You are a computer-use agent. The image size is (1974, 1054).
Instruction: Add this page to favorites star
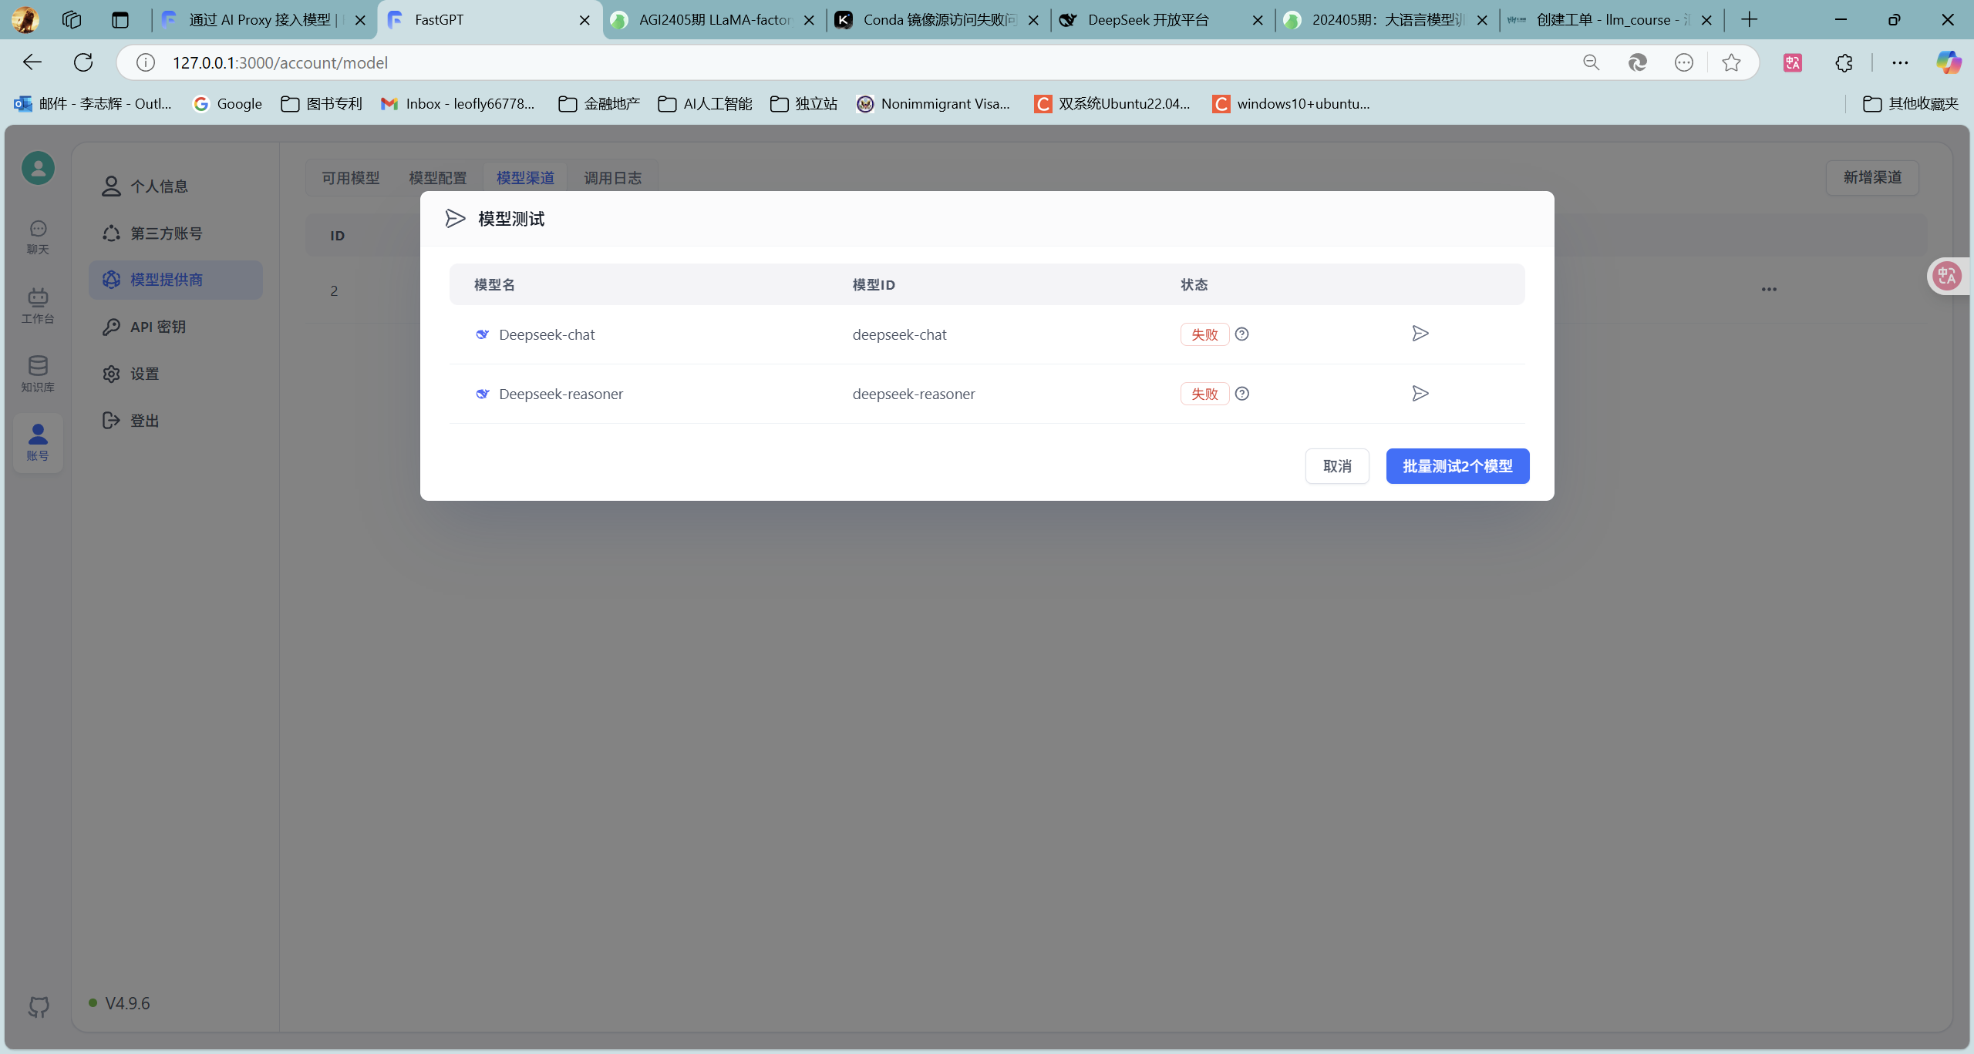point(1731,62)
